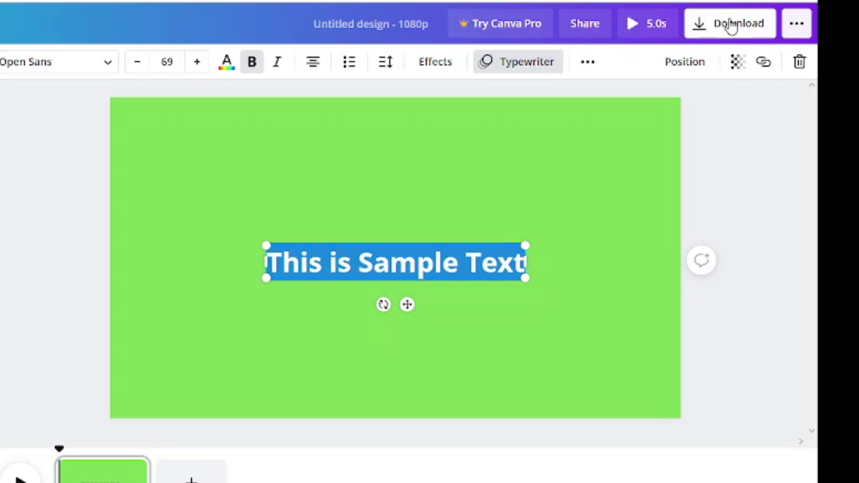Viewport: 859px width, 483px height.
Task: Open text spacing settings
Action: tap(385, 61)
